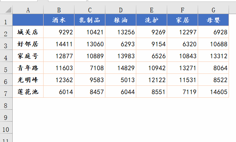Click the 洗护 header cell
Screen dimensions: 236x142
coord(151,20)
